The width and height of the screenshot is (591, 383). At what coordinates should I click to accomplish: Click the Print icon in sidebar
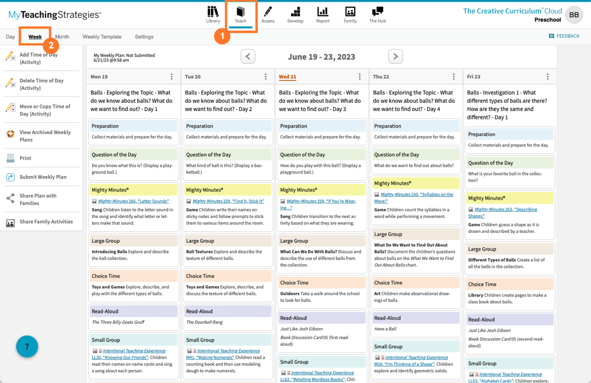(x=11, y=158)
